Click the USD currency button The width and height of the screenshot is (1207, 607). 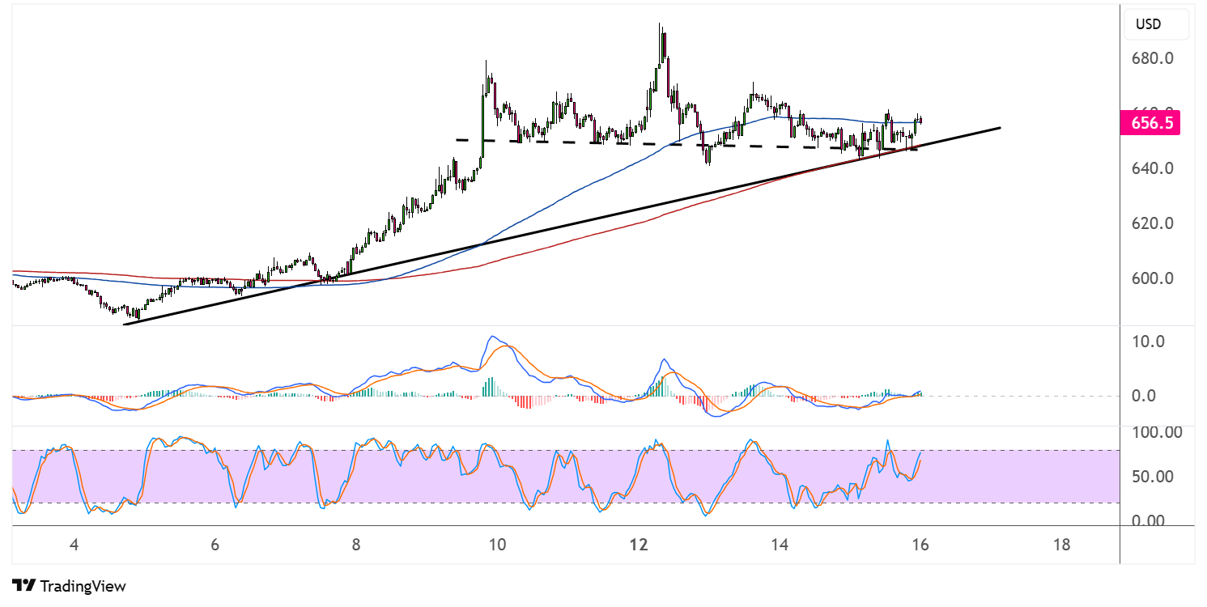pos(1157,24)
